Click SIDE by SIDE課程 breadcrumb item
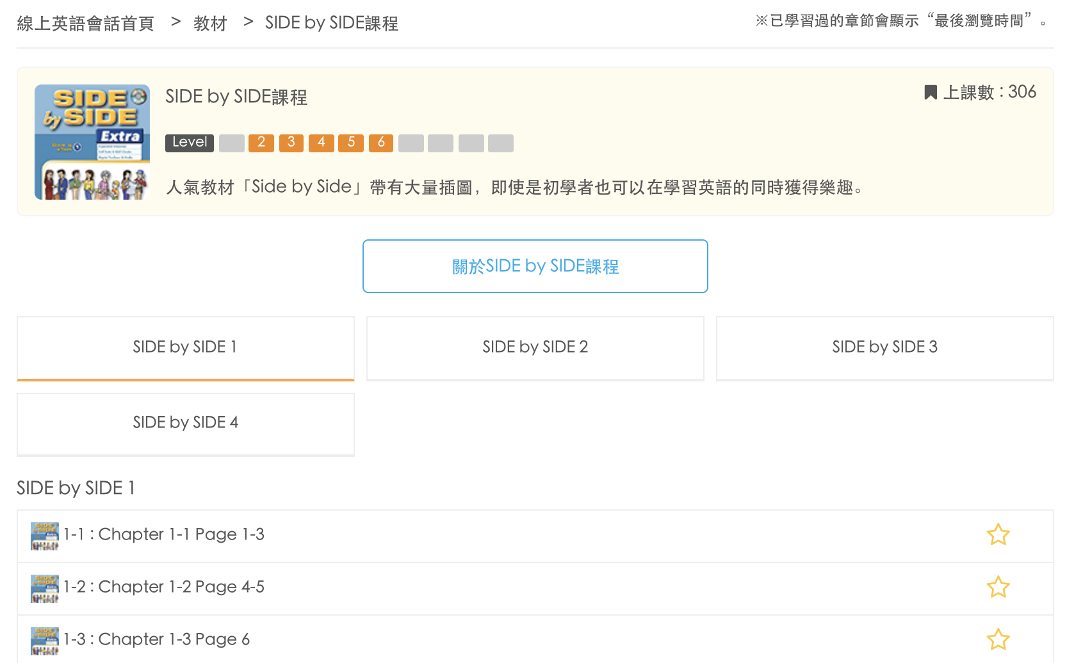 click(332, 24)
